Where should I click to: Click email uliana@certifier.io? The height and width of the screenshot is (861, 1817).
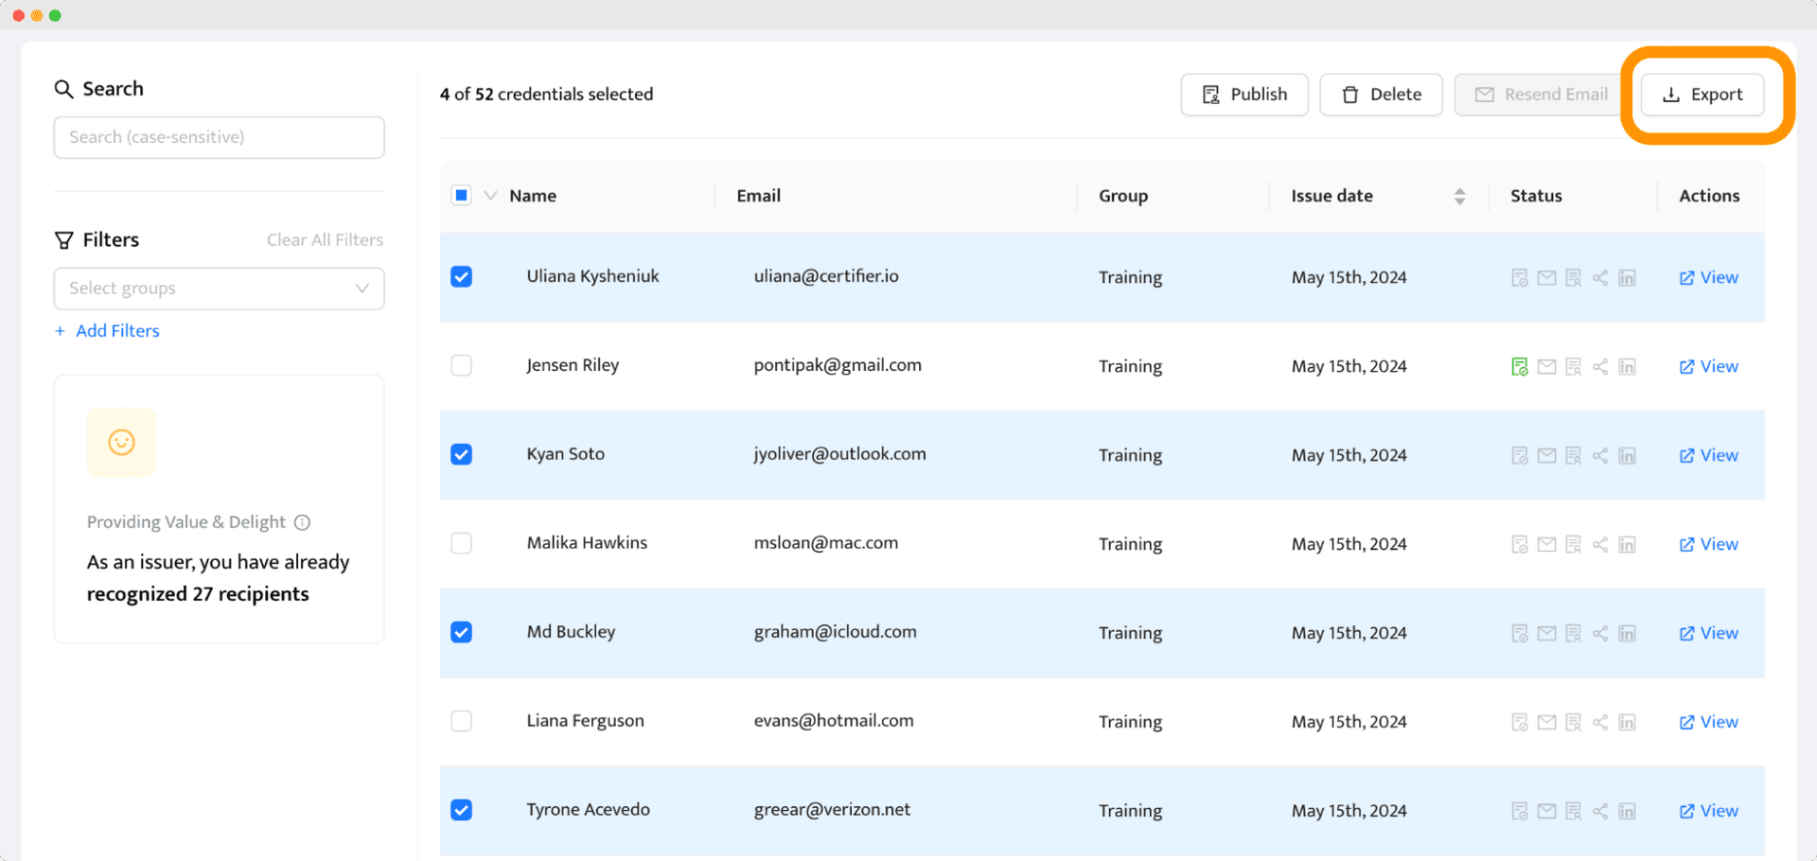pos(826,276)
